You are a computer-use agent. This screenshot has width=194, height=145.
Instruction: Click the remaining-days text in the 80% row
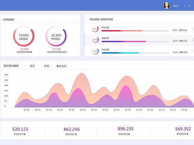point(180,41)
